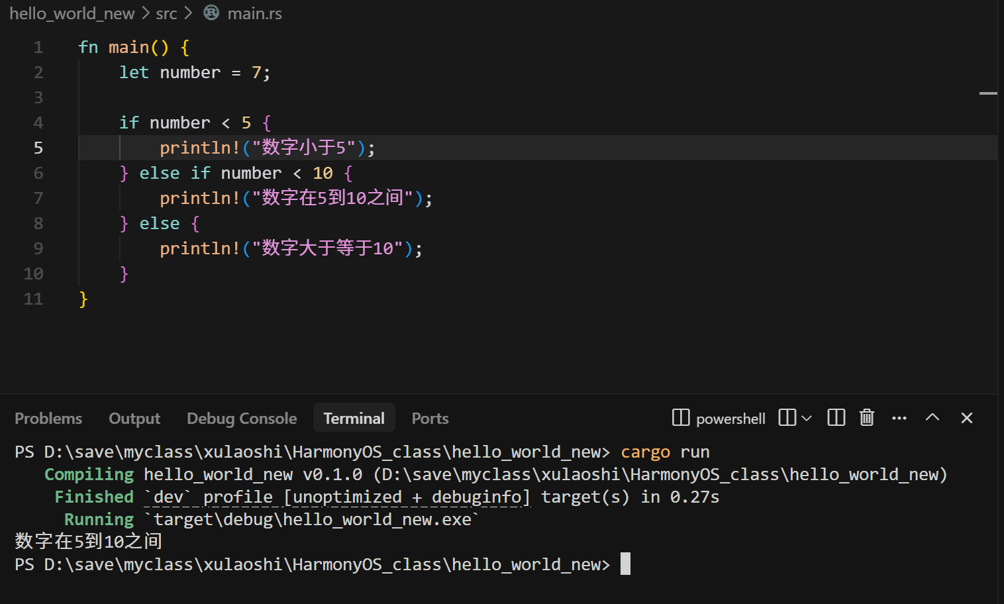Click the terminal cursor at the last prompt
Viewport: 1004px width, 604px height.
coord(625,564)
